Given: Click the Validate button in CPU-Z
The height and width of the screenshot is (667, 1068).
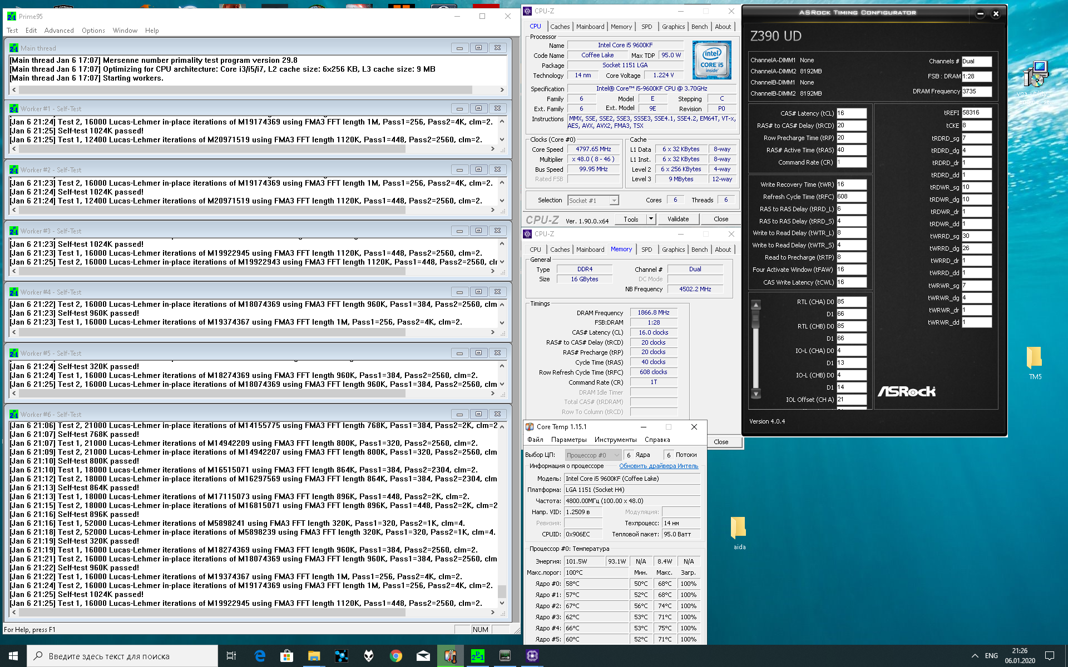Looking at the screenshot, I should [678, 219].
